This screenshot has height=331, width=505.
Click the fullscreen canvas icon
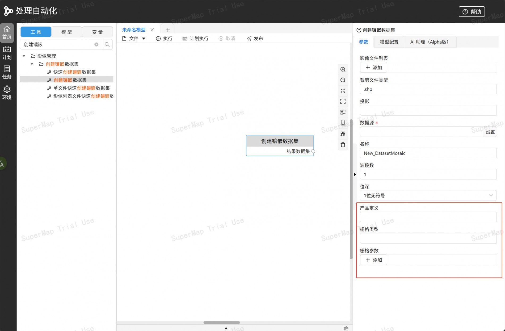[343, 101]
